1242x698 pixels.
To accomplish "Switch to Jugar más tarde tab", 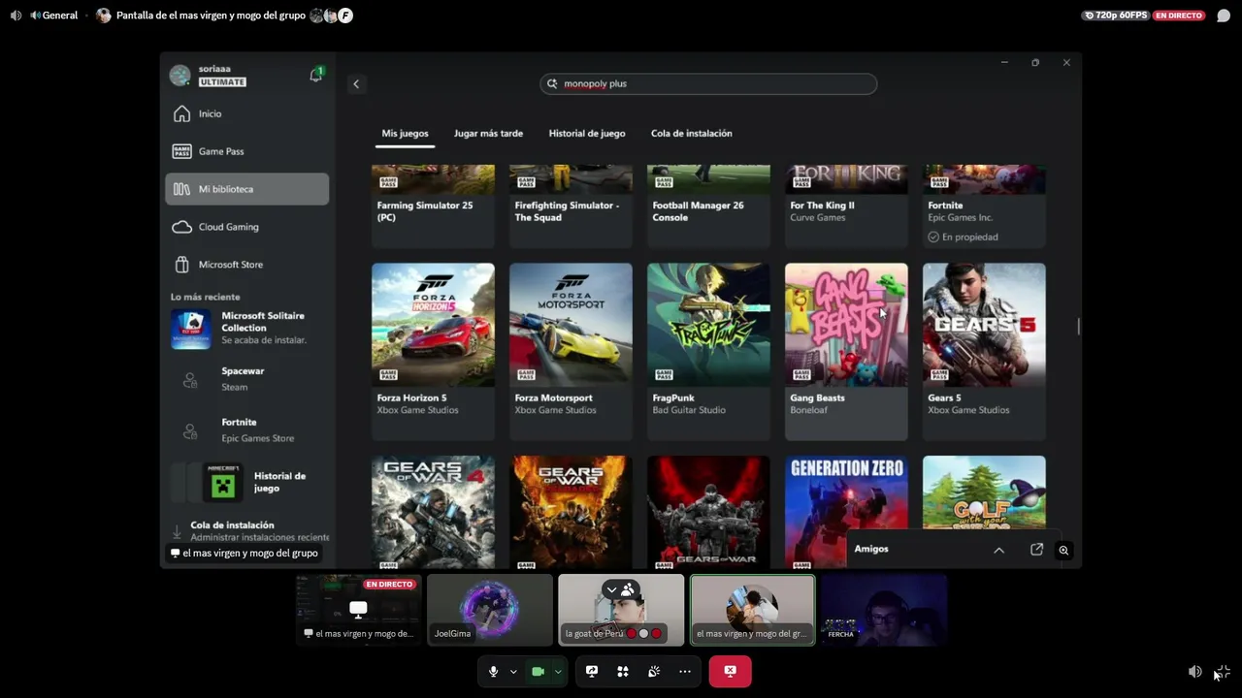I will pyautogui.click(x=488, y=134).
